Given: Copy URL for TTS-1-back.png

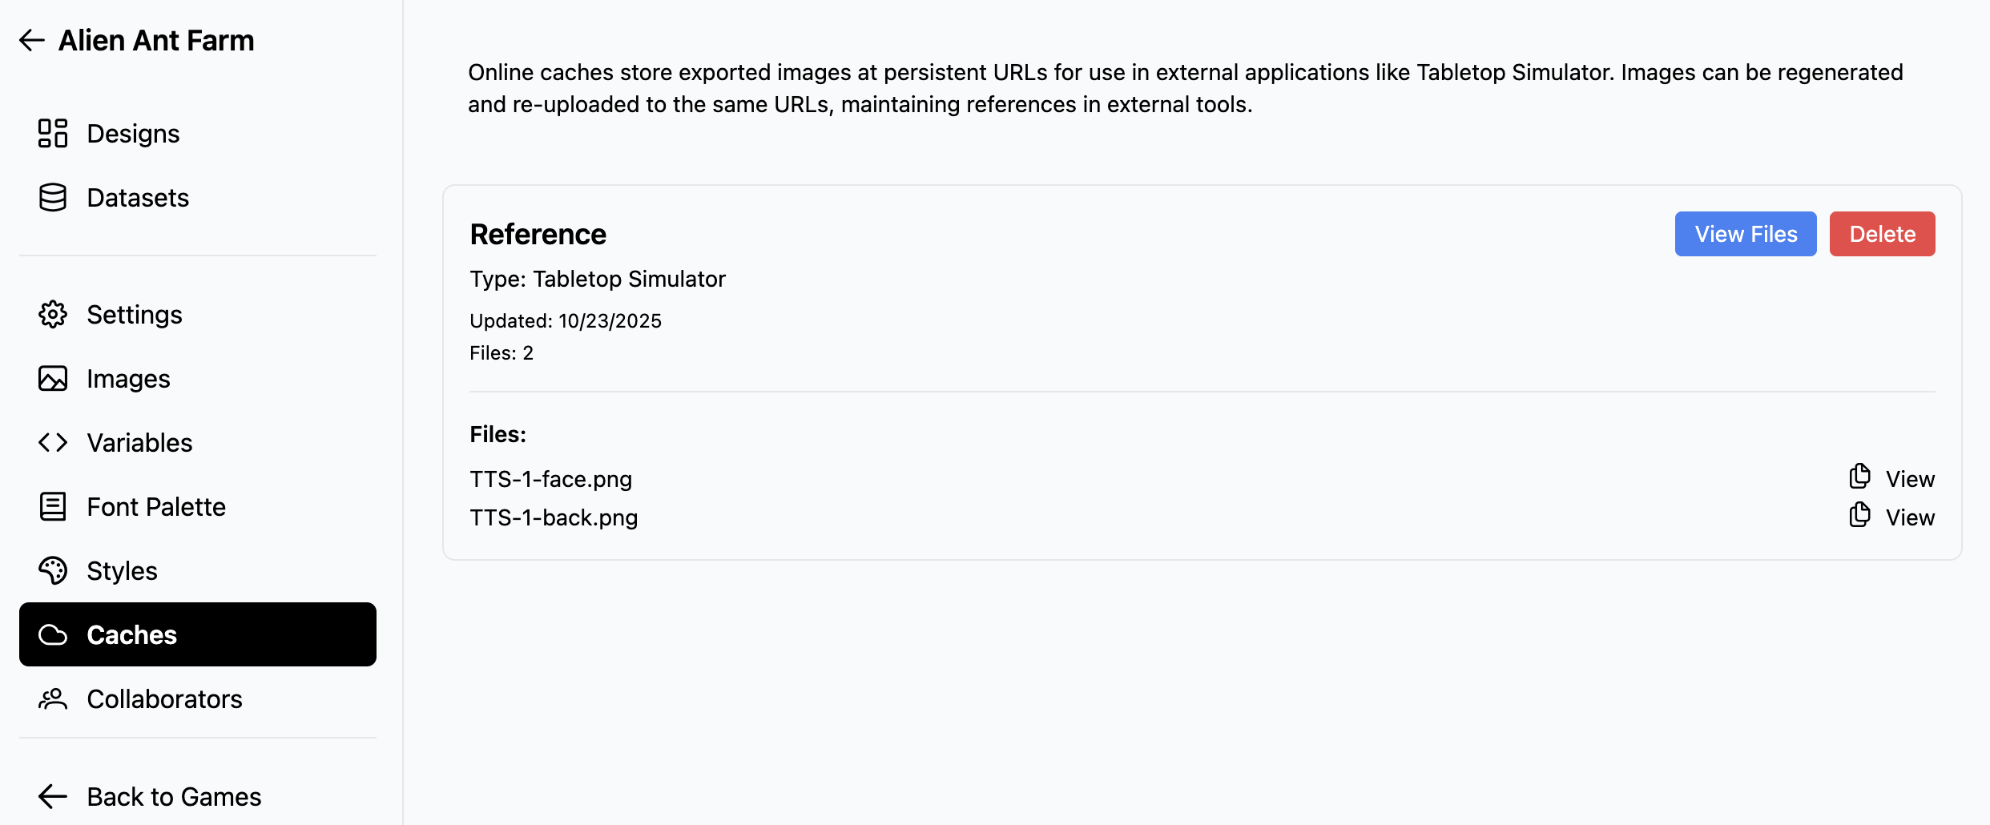Looking at the screenshot, I should (1859, 515).
